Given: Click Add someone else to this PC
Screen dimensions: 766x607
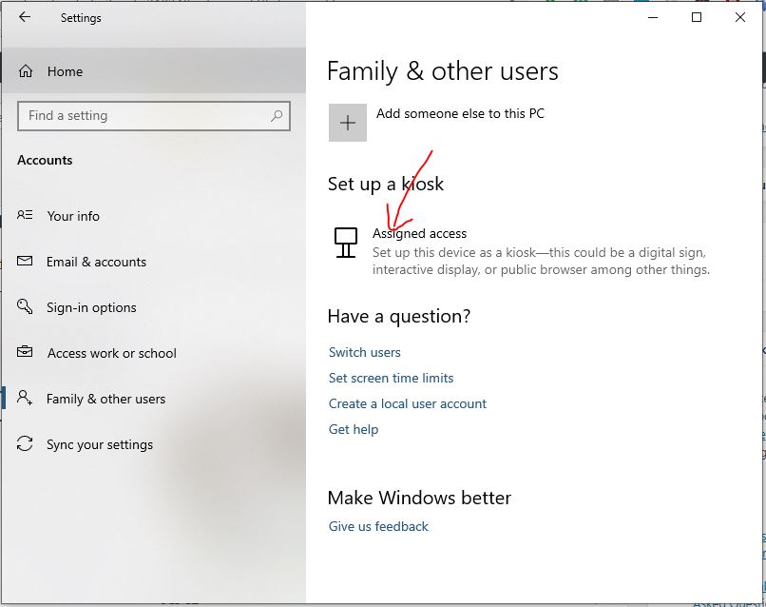Looking at the screenshot, I should point(458,112).
